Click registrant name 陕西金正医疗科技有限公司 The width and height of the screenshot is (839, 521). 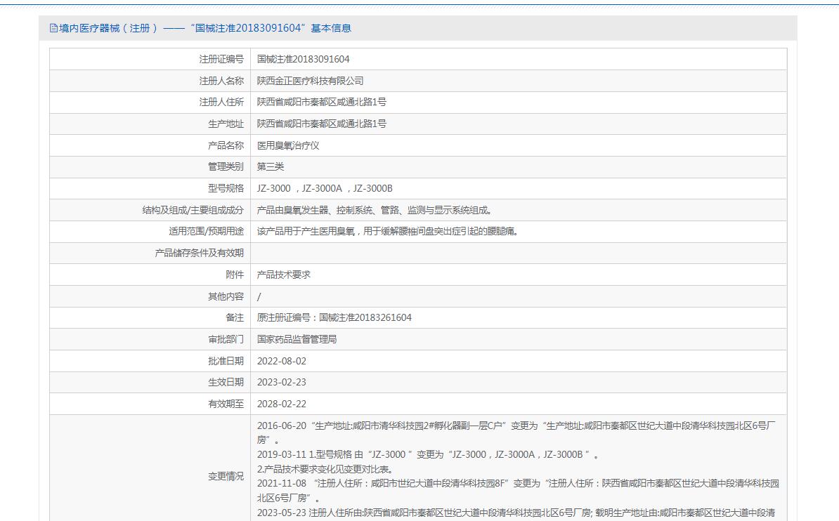(x=310, y=81)
